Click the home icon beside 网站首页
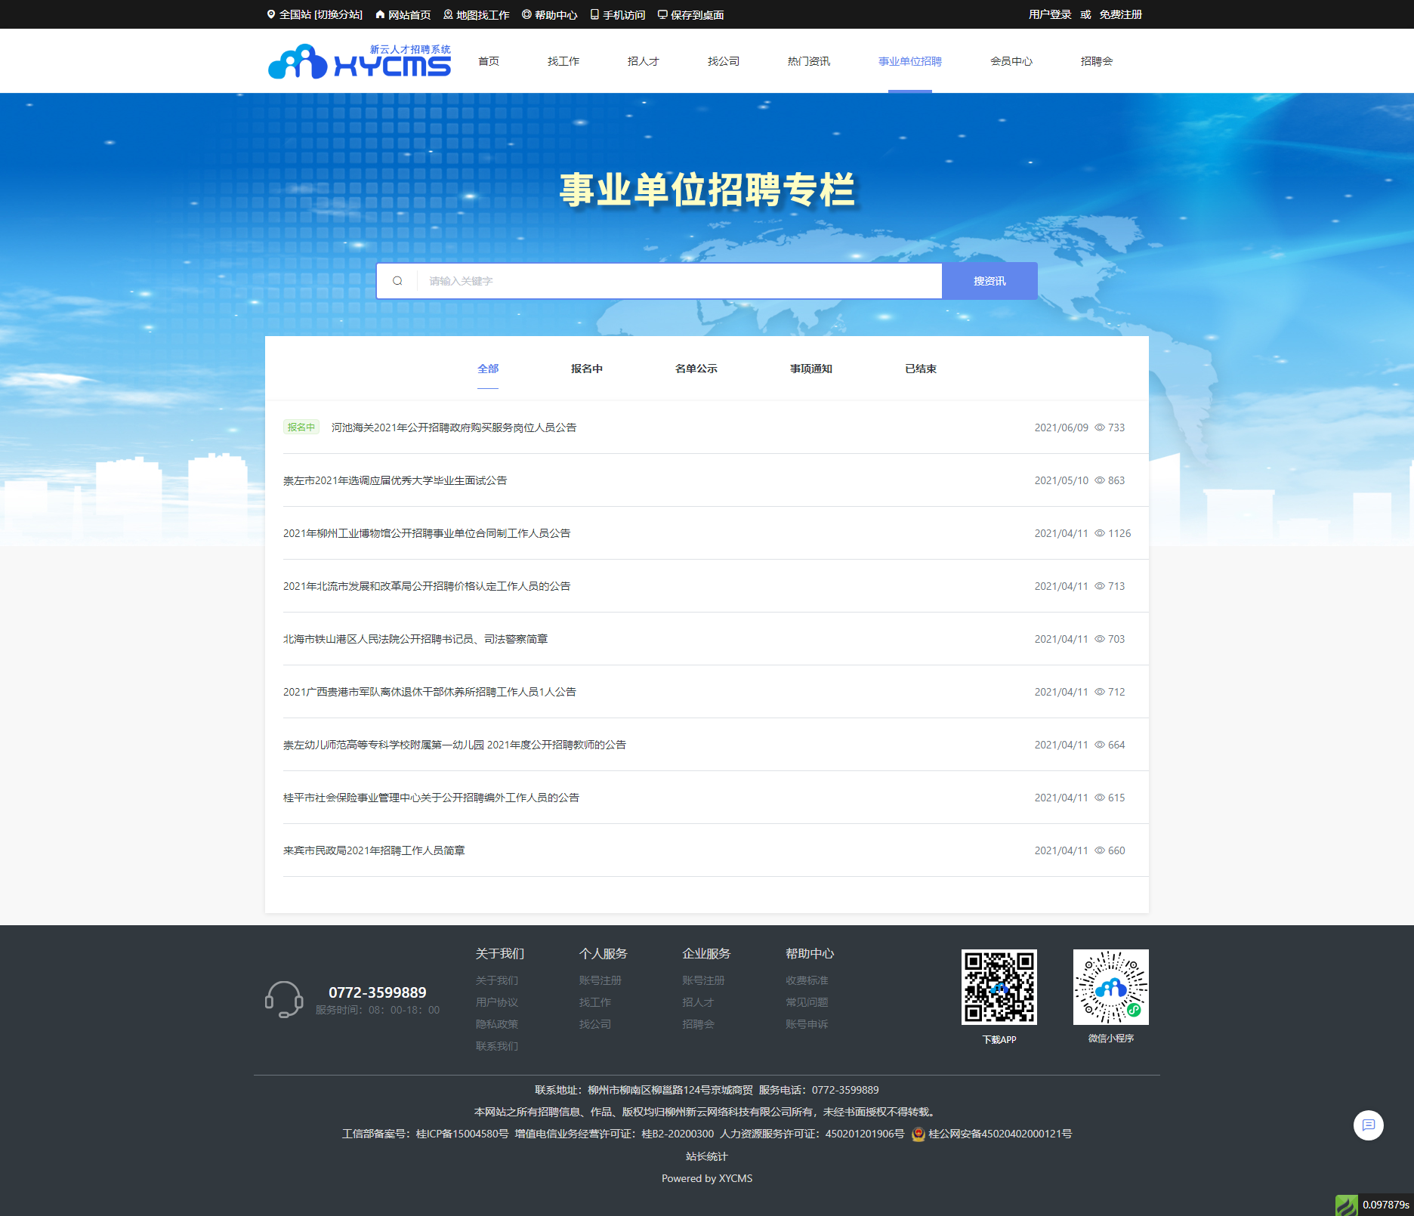The height and width of the screenshot is (1216, 1414). click(x=380, y=14)
